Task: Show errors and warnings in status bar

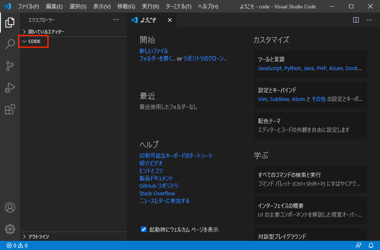Action: tap(17, 245)
